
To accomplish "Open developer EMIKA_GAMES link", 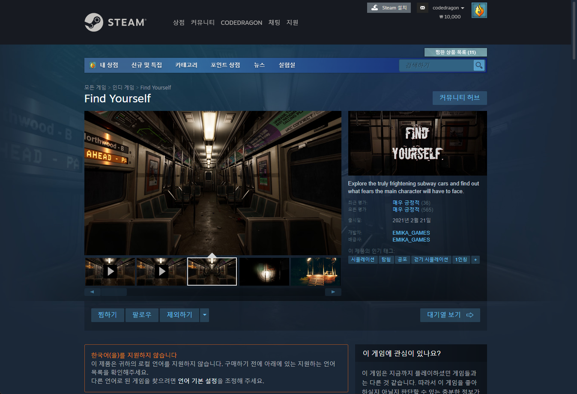I will 411,233.
